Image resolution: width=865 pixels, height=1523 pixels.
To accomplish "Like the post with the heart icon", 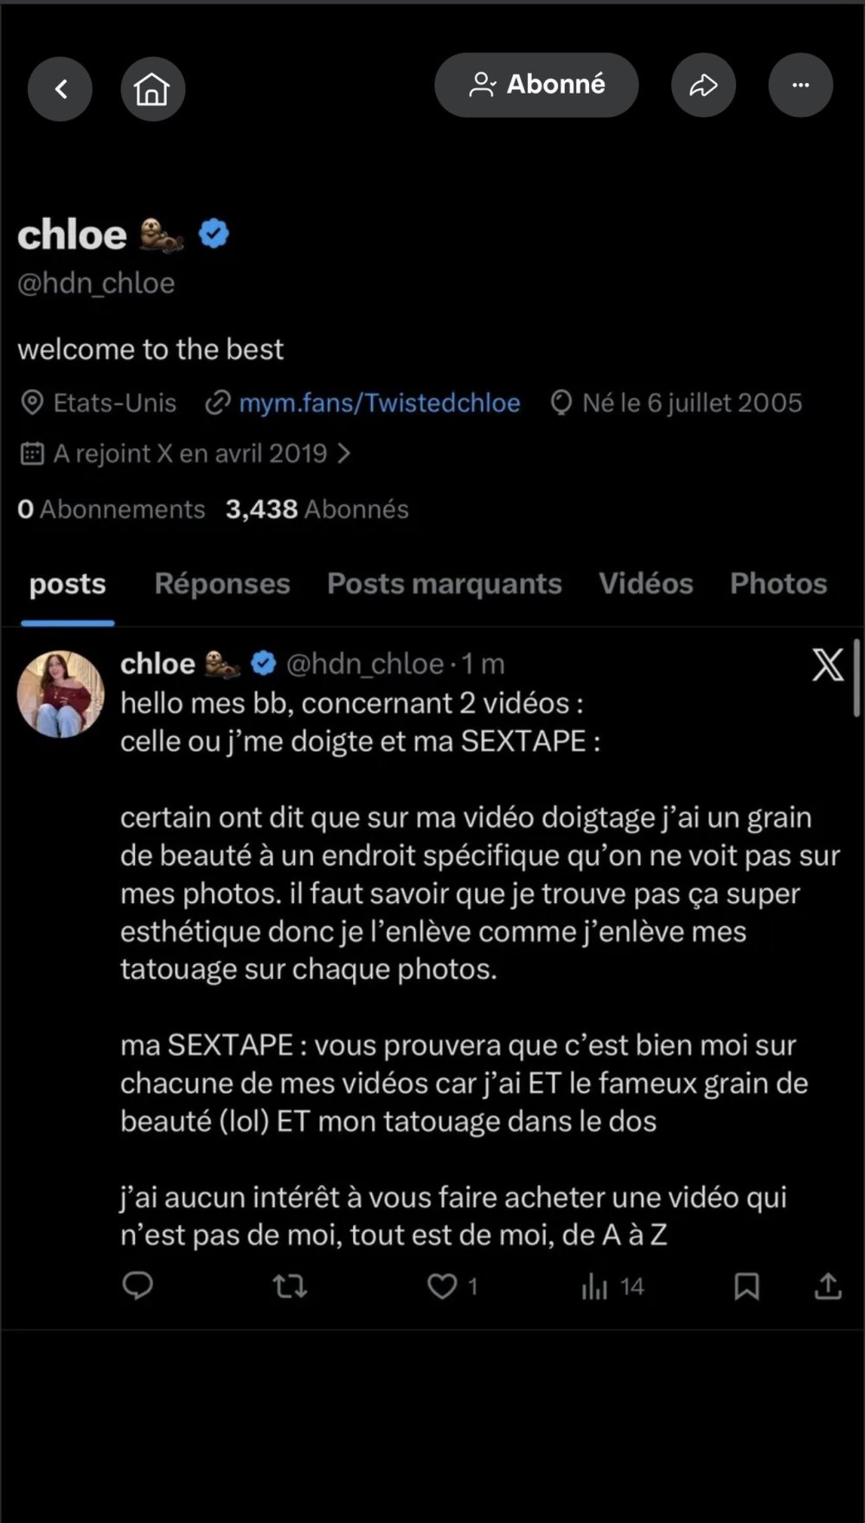I will 442,1286.
